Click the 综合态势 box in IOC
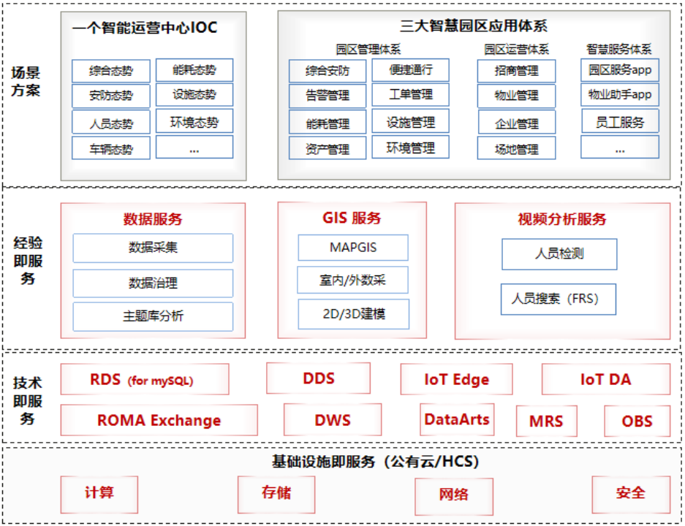This screenshot has width=685, height=526. [x=110, y=70]
